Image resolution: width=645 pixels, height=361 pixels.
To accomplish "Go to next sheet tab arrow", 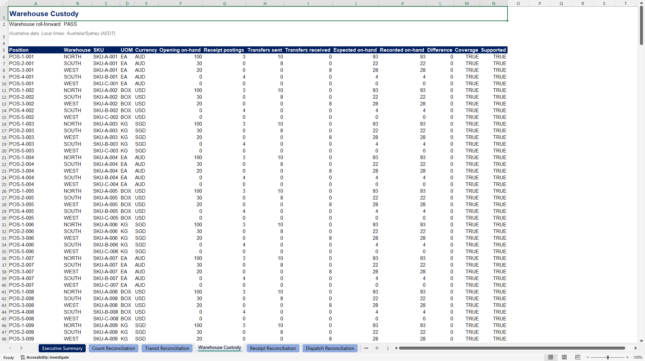I will (21, 348).
